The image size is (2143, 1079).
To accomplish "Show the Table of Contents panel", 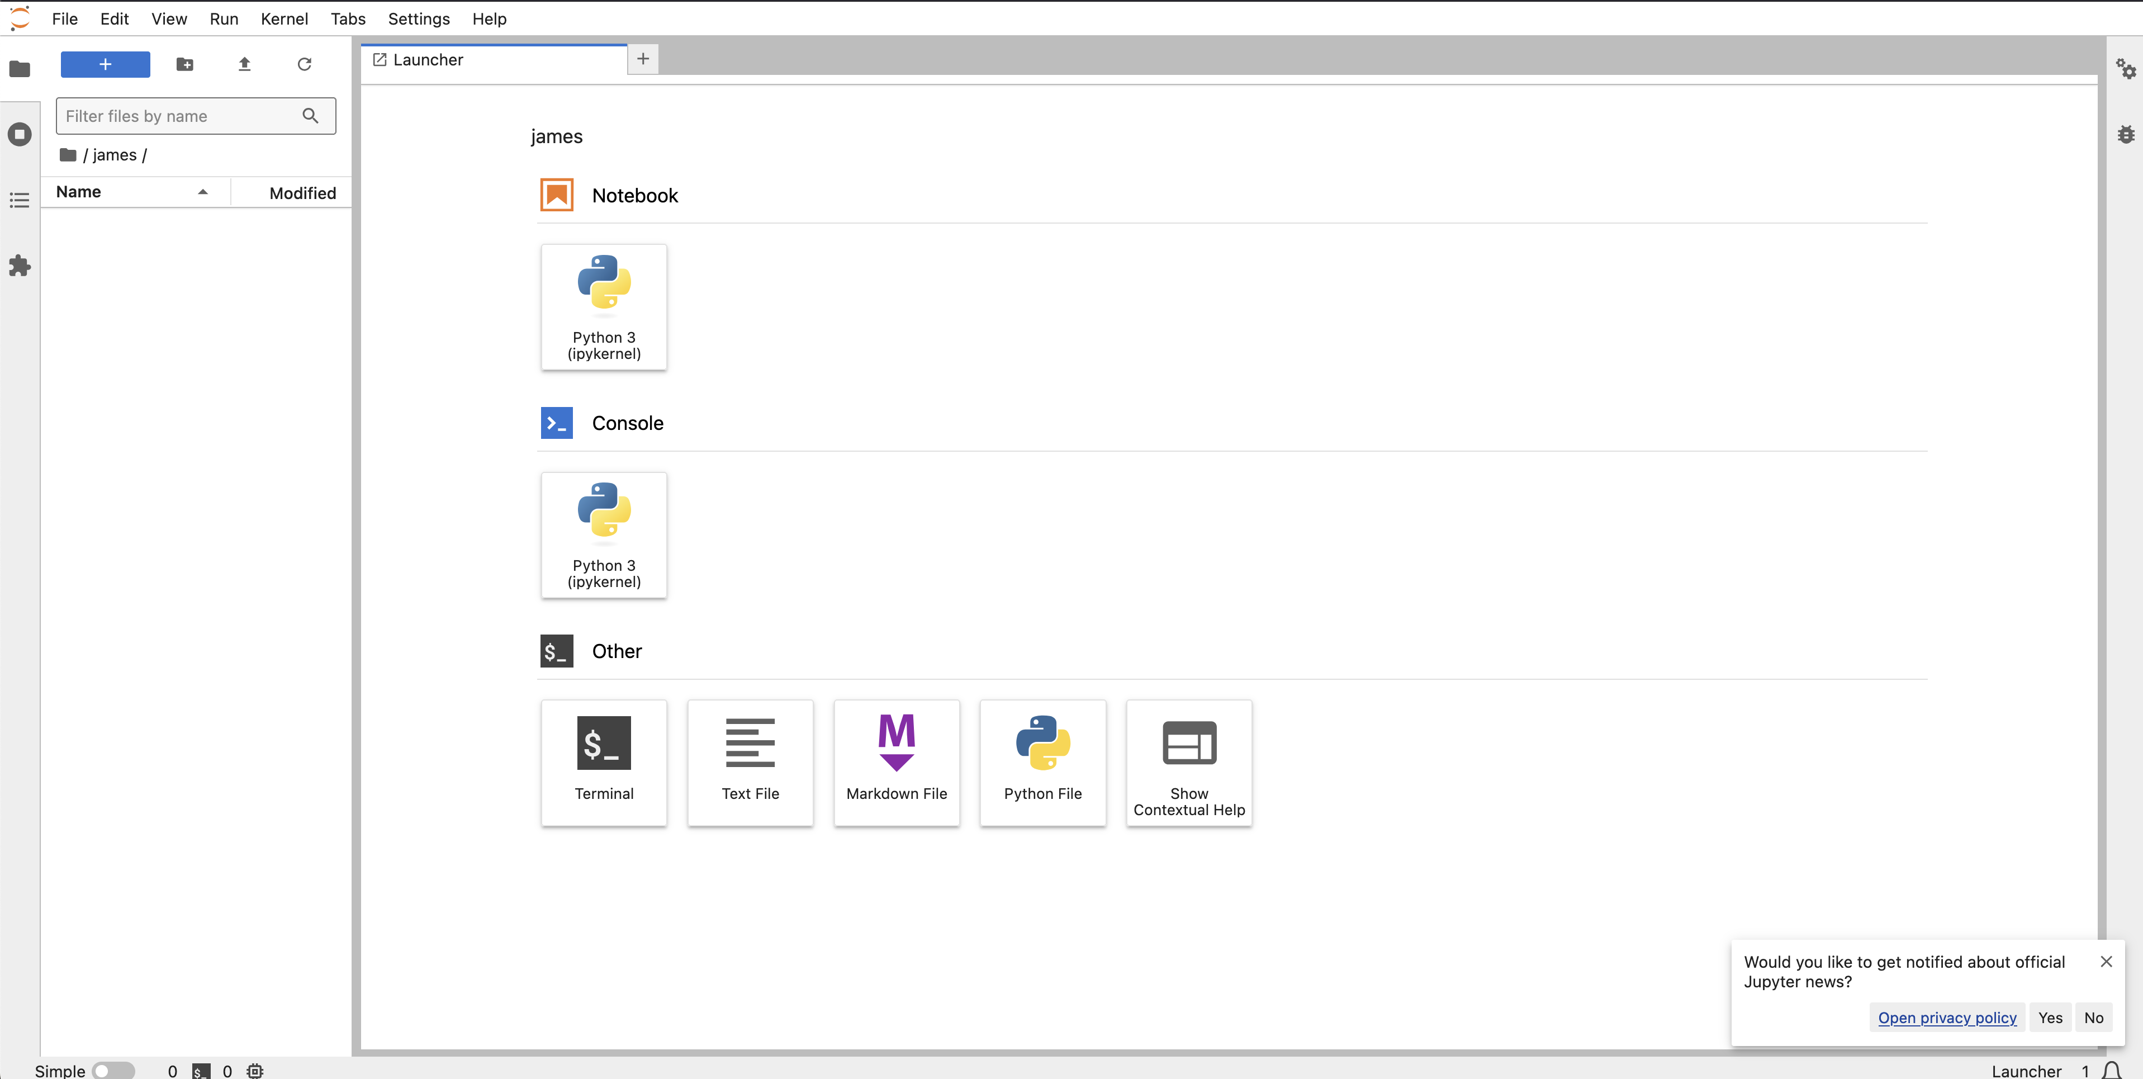I will click(x=20, y=201).
